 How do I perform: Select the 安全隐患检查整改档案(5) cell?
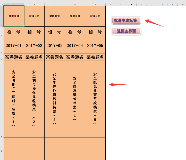click(x=95, y=99)
